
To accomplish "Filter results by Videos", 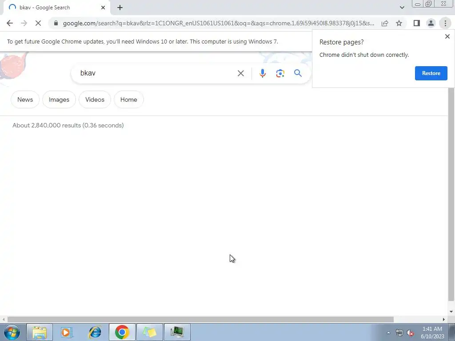I will click(95, 99).
